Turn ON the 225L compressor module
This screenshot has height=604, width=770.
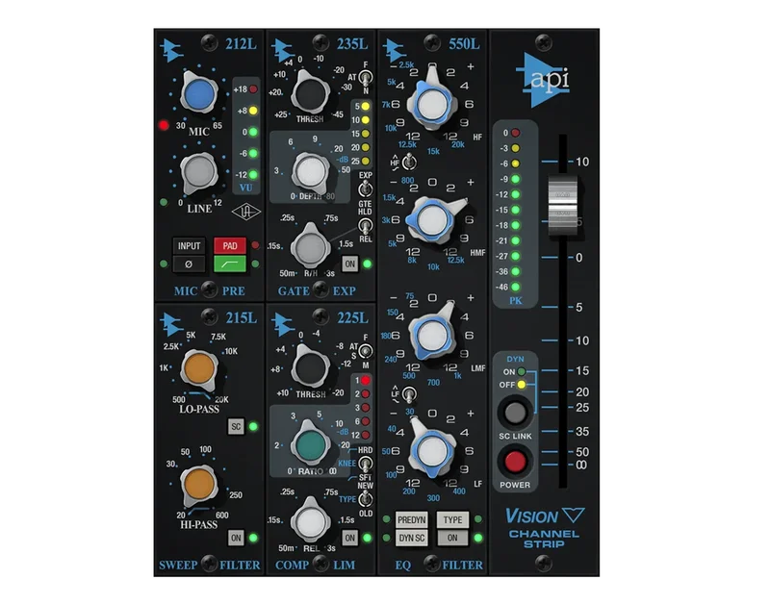(x=349, y=538)
